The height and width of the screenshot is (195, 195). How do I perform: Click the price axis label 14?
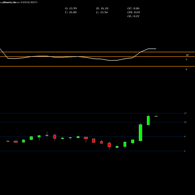tap(185, 122)
